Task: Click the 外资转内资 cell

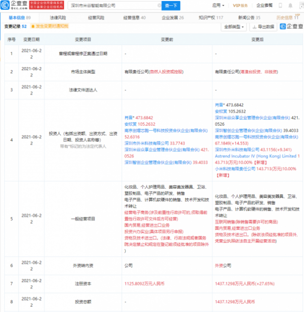Action: click(83, 266)
